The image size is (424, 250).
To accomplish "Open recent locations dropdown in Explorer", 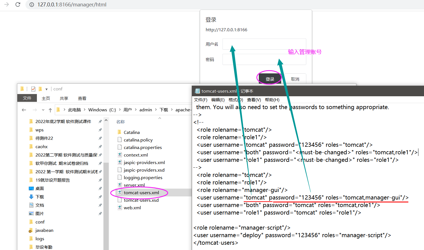I will click(x=43, y=110).
